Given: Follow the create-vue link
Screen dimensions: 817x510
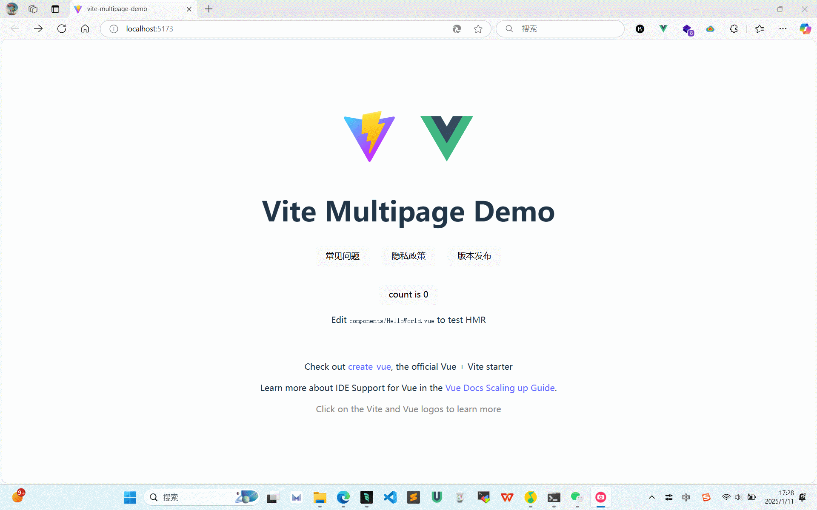Looking at the screenshot, I should tap(369, 367).
